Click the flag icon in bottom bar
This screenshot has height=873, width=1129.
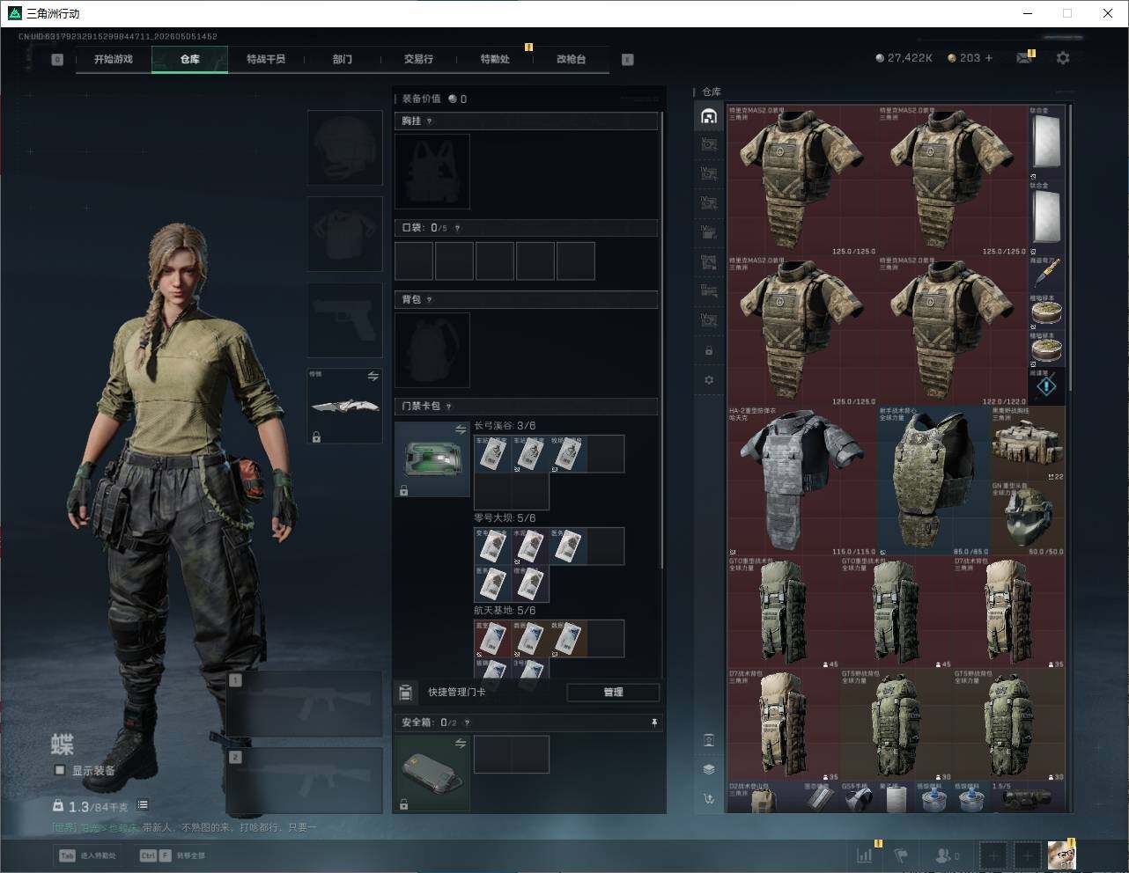coord(901,855)
